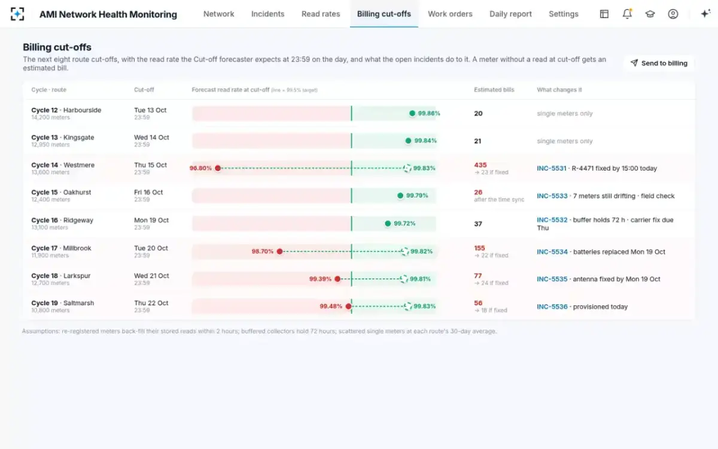
Task: Switch to the Incidents tab
Action: click(267, 14)
